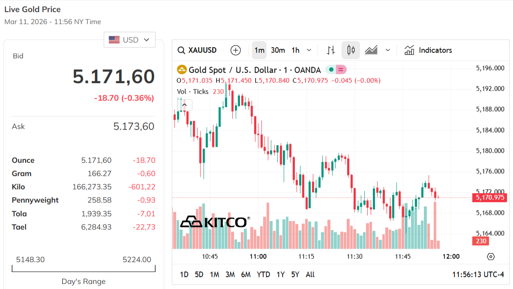Select the area chart style icon
Image resolution: width=513 pixels, height=289 pixels.
tap(370, 50)
